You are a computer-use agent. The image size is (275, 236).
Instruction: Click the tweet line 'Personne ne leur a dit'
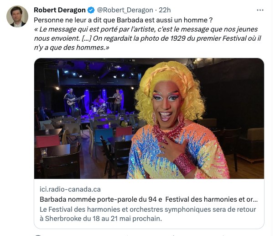pos(123,20)
